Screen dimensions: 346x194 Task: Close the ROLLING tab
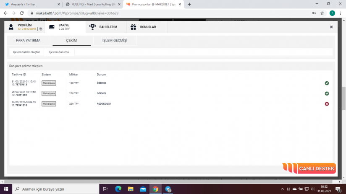click(119, 4)
